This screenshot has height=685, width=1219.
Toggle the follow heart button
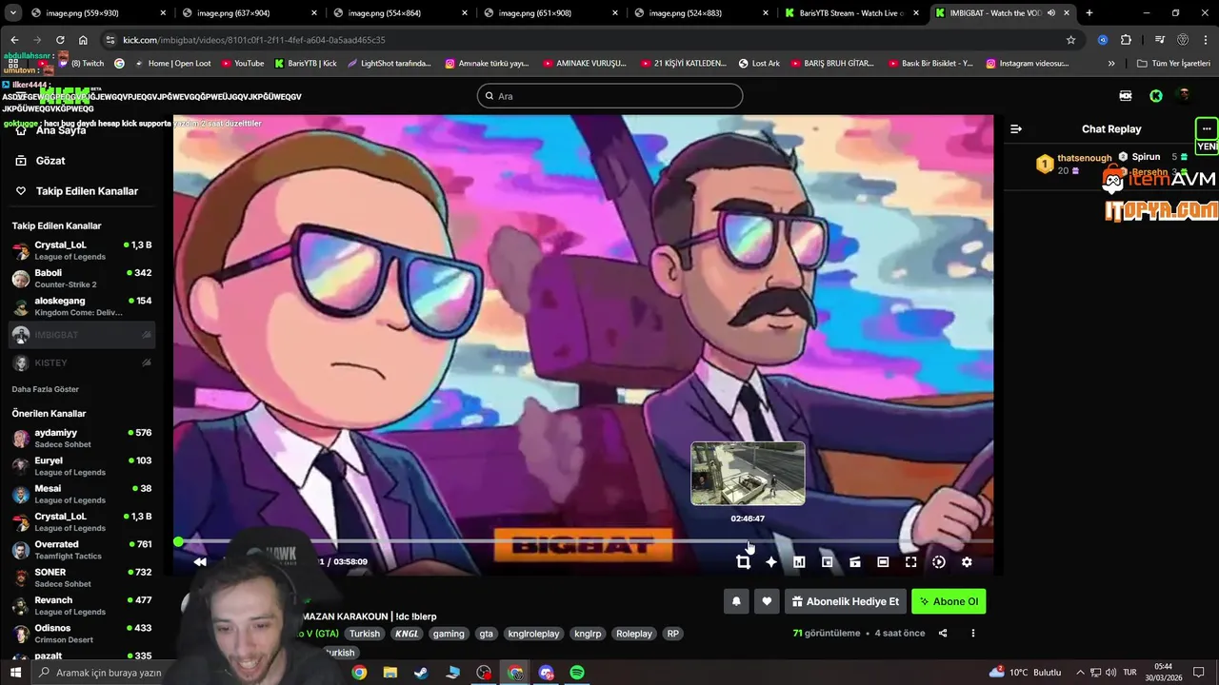767,601
